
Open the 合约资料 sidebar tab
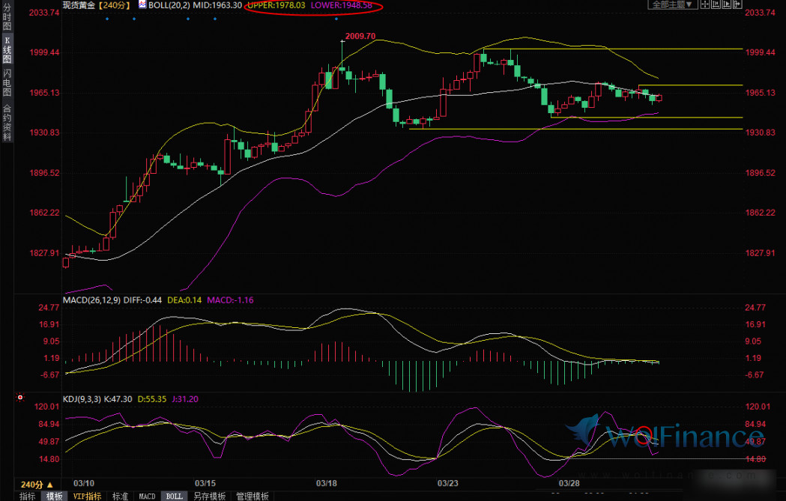pos(7,121)
